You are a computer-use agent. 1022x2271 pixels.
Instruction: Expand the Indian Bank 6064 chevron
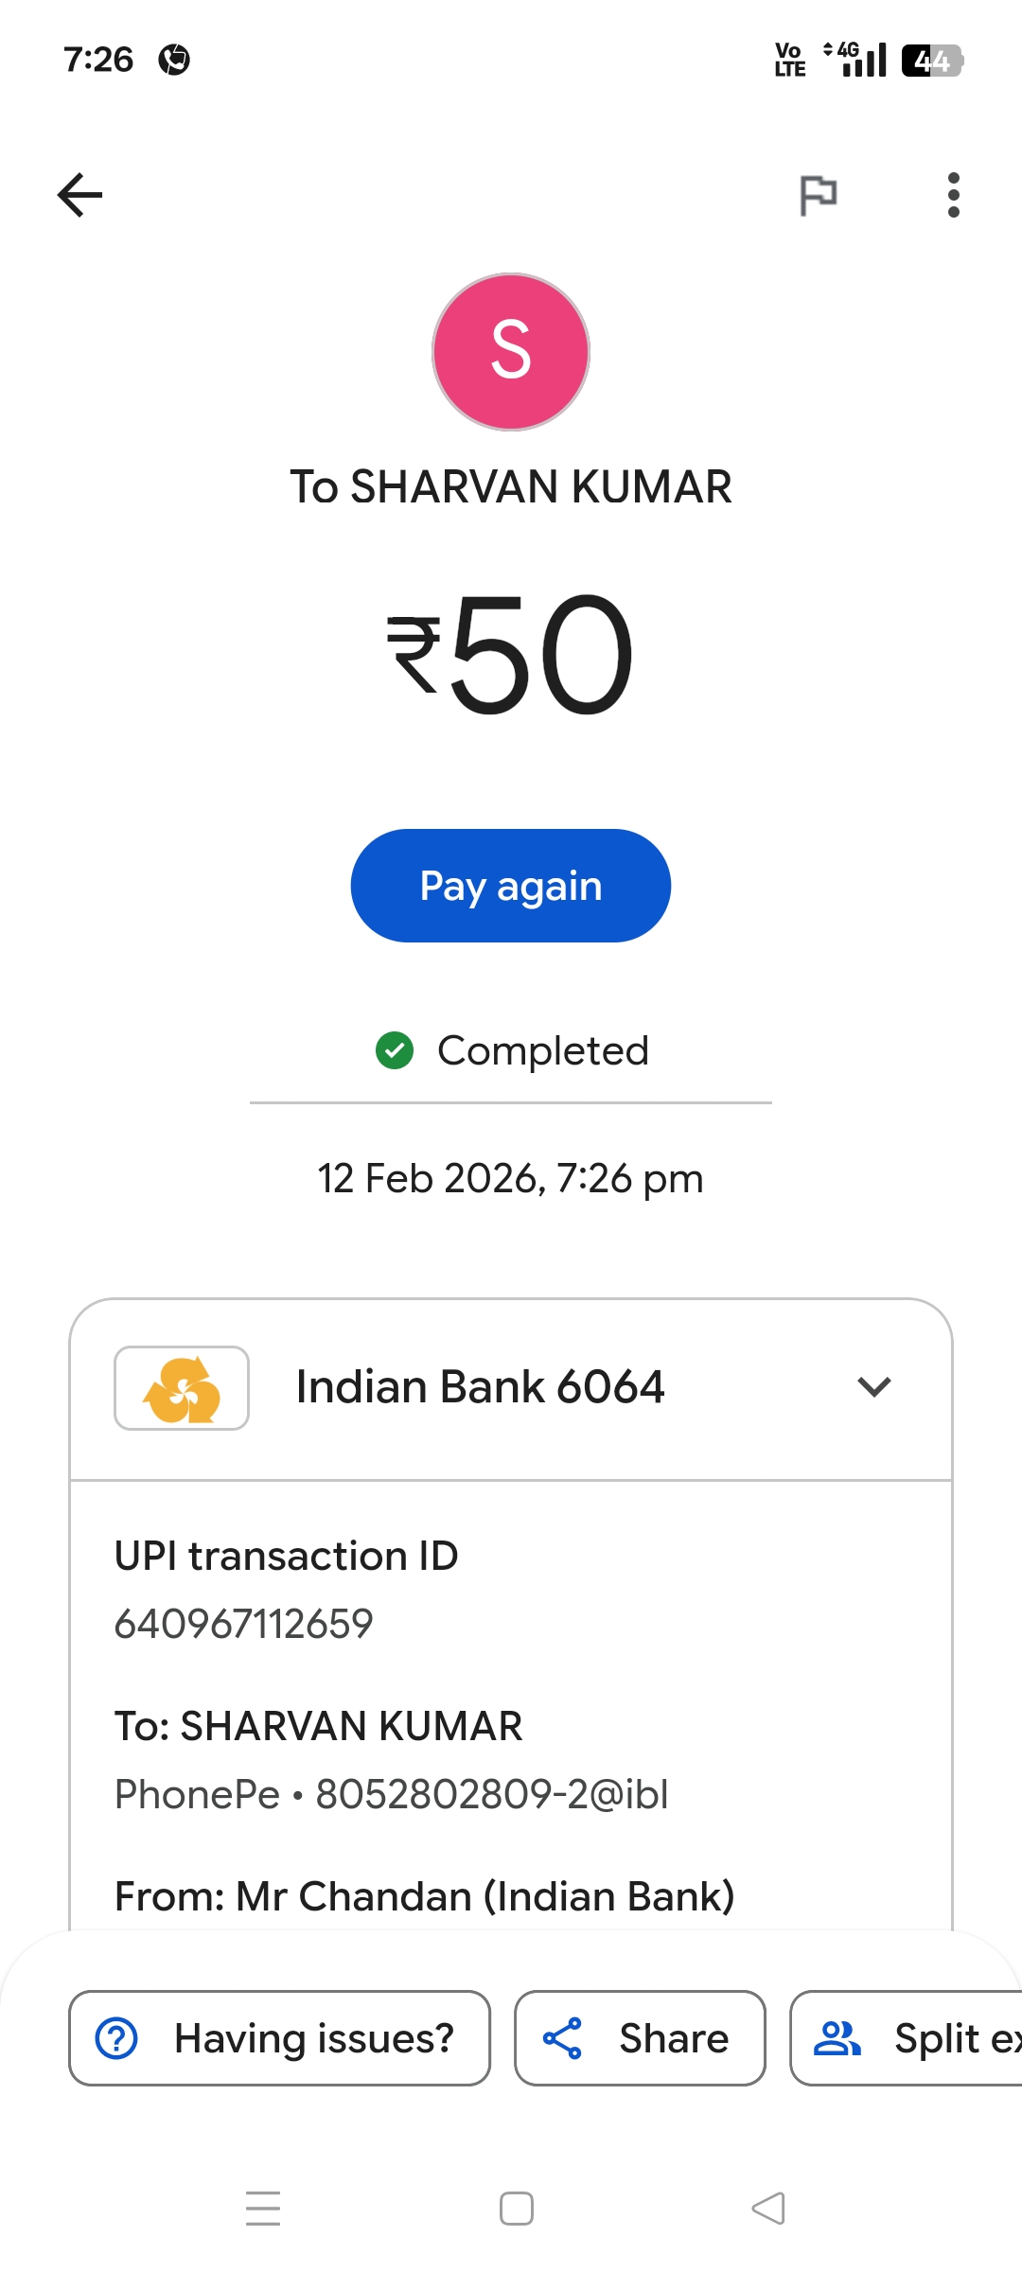874,1387
